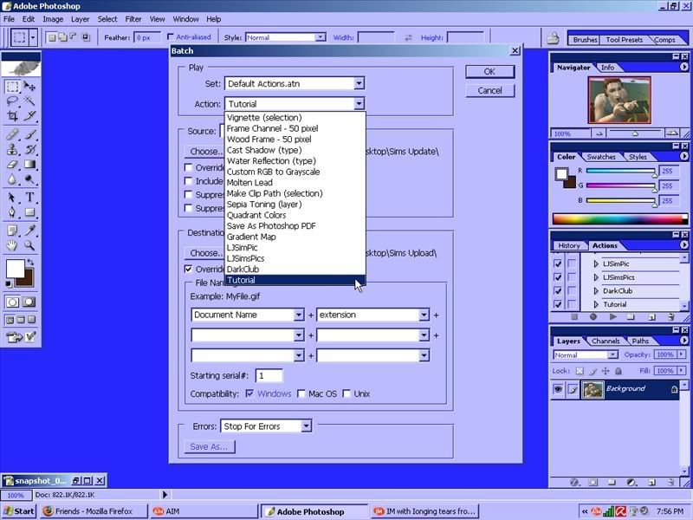Switch to the History tab
Screen dimensions: 693x520
[x=569, y=245]
